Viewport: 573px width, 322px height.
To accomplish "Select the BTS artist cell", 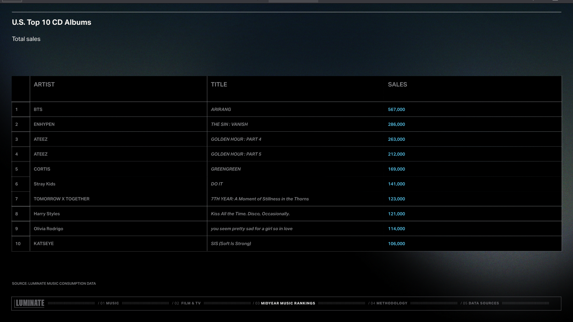I will (38, 109).
